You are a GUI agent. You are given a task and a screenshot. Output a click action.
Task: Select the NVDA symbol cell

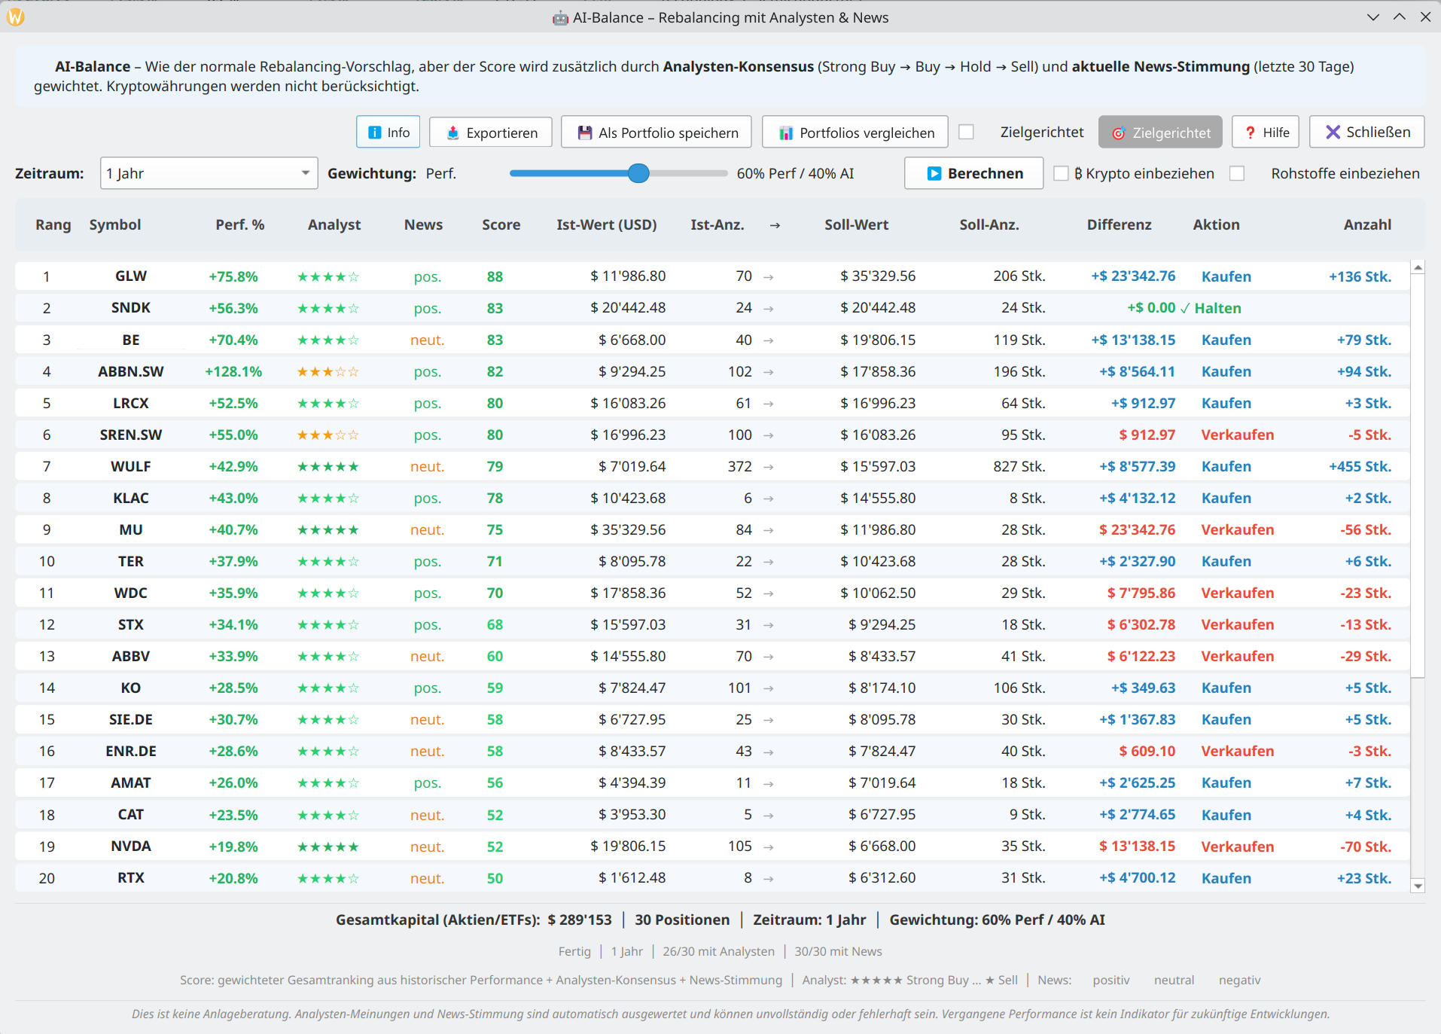(x=131, y=846)
